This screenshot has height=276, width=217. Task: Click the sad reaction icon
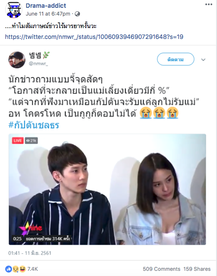[x=16, y=269]
